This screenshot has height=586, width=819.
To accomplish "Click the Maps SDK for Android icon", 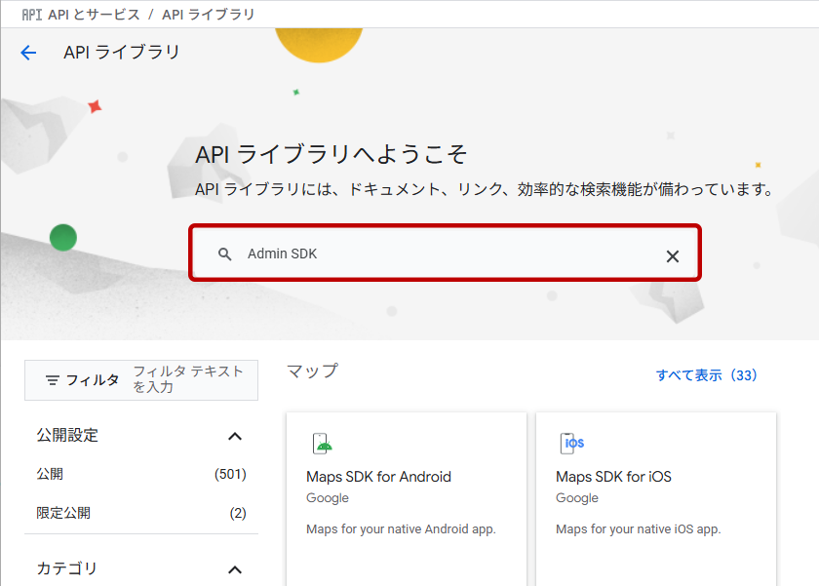I will point(323,444).
